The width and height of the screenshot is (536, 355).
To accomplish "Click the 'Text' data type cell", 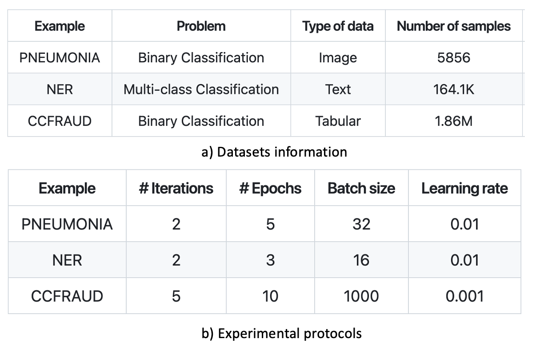I will pos(338,89).
